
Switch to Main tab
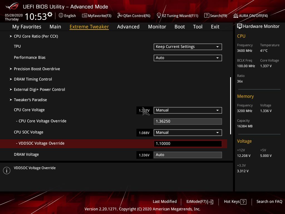55,27
